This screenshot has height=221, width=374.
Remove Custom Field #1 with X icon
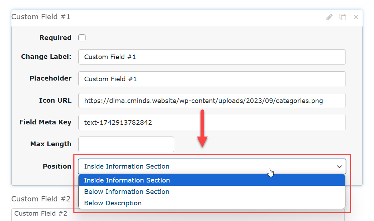coord(356,17)
